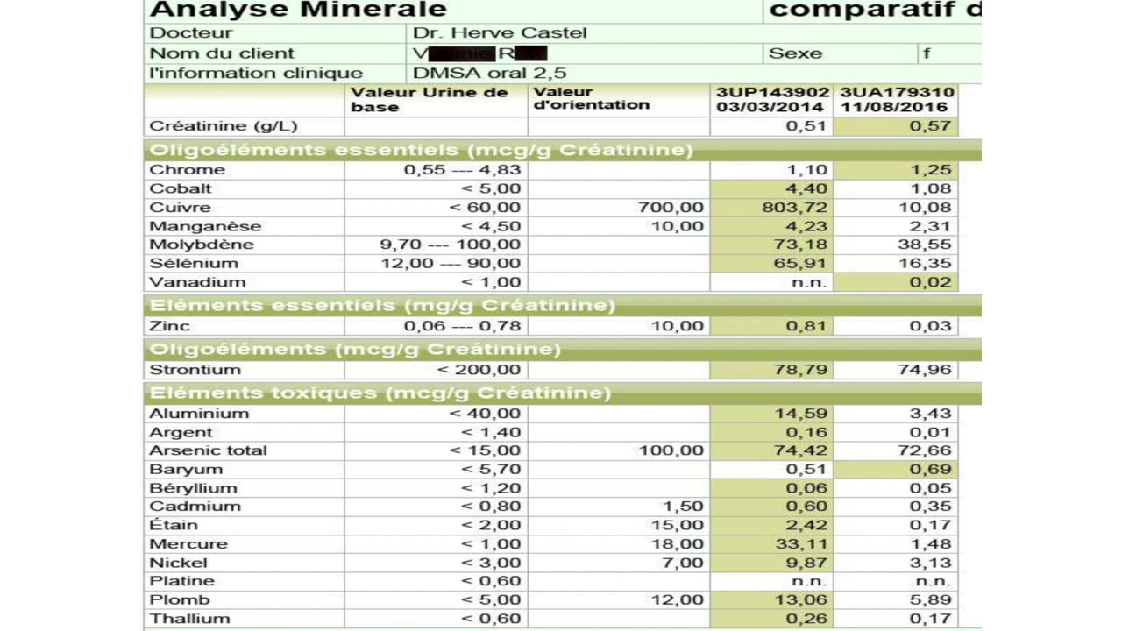Image resolution: width=1122 pixels, height=631 pixels.
Task: Select the 'Étain' row label
Action: (174, 526)
